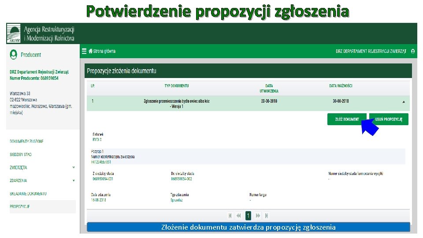The image size is (423, 238).
Task: Click creation date 20-08-2018 cell
Action: click(x=269, y=101)
